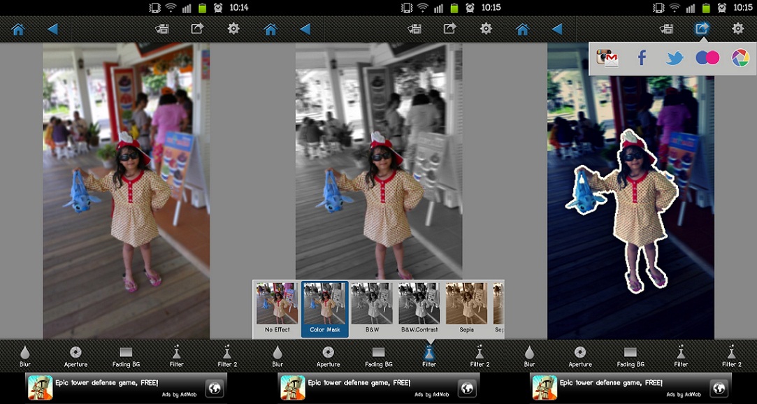The width and height of the screenshot is (757, 404).
Task: Tap back arrow in the 10:14 screen
Action: tap(52, 29)
